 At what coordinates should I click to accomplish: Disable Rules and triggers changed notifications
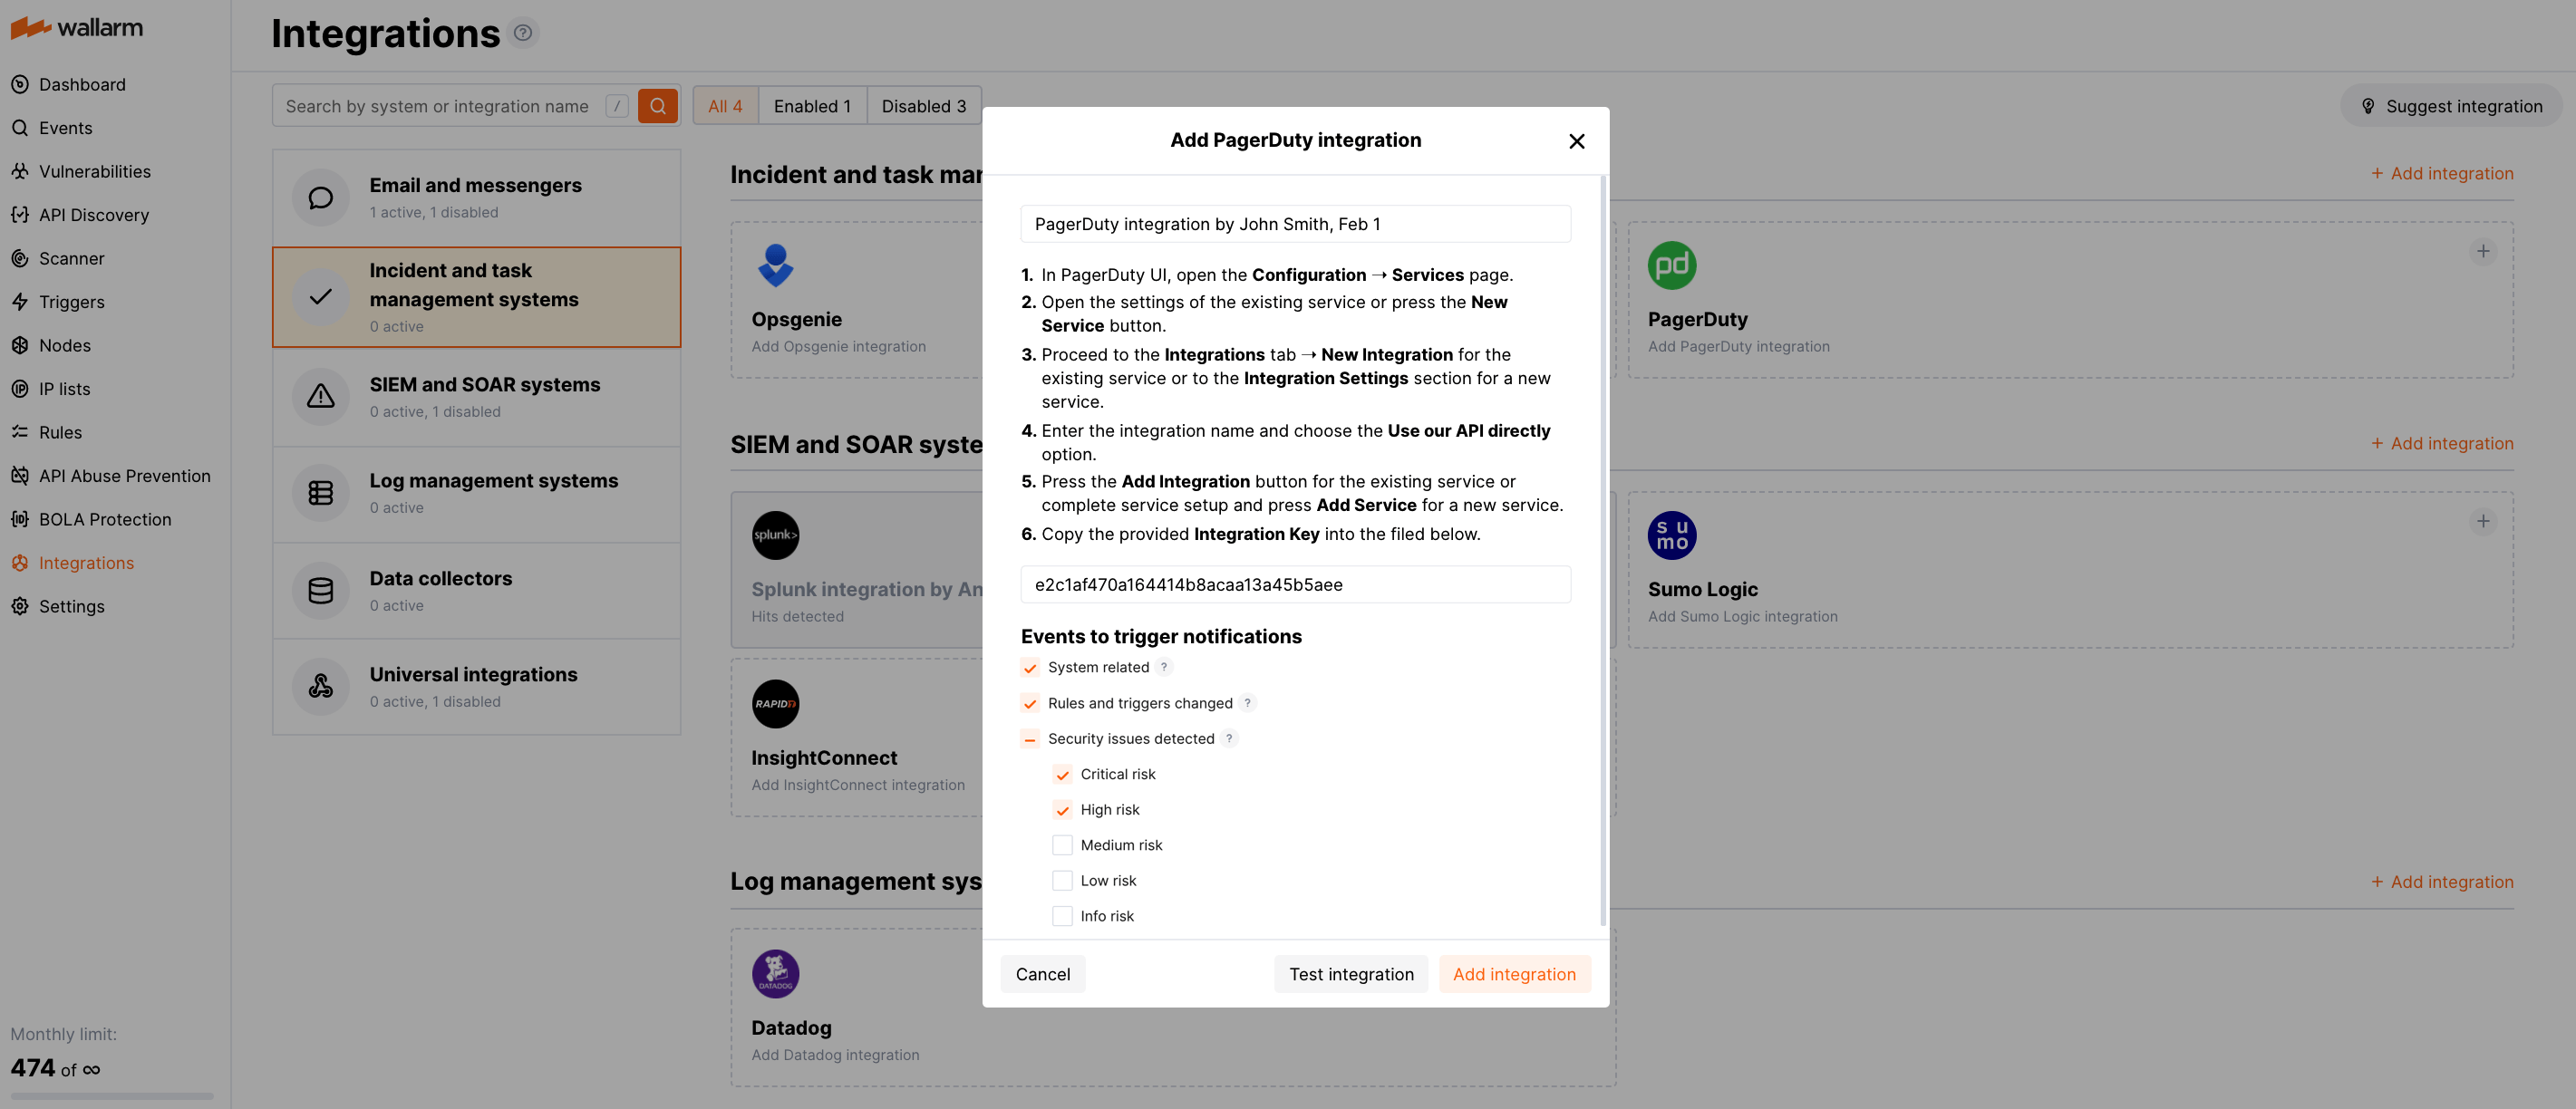point(1030,703)
